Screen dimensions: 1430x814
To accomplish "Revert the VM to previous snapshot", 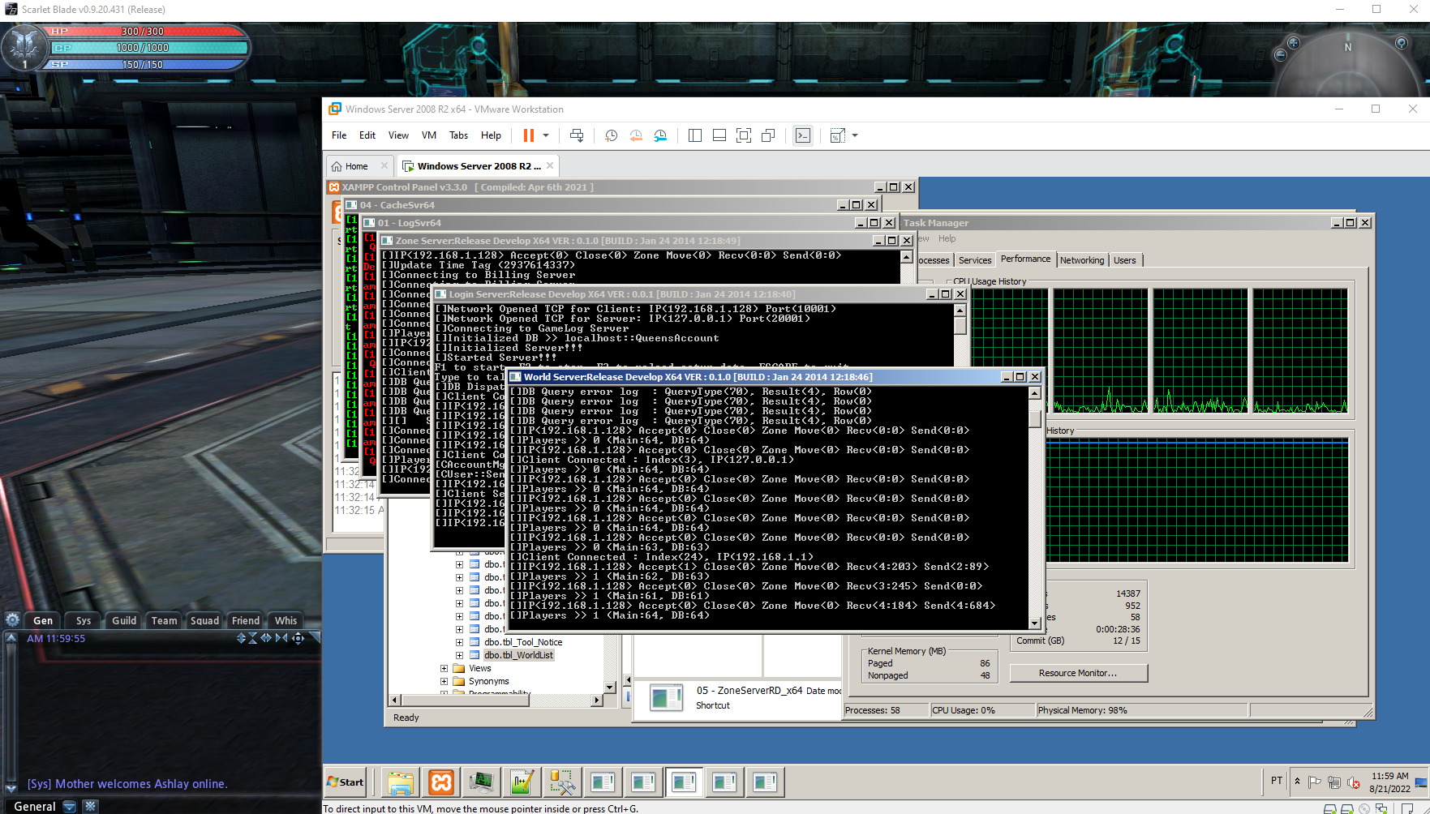I will pyautogui.click(x=636, y=135).
